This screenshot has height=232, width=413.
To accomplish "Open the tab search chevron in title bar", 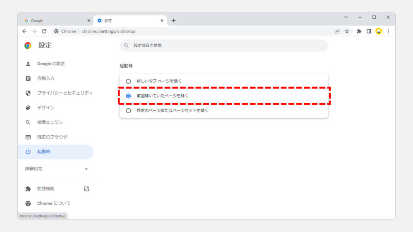I will point(346,17).
